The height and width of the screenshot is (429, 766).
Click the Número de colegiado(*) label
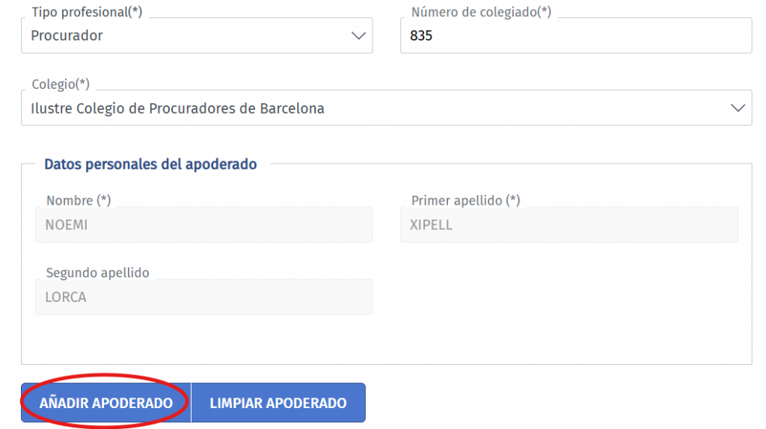(481, 12)
